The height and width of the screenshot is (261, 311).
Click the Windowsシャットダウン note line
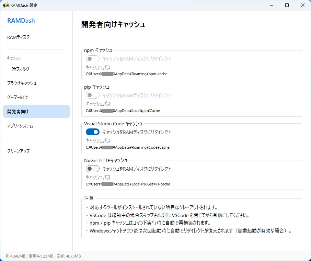coord(188,231)
